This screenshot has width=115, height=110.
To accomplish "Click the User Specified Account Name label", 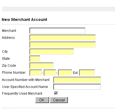I will [x=25, y=87].
